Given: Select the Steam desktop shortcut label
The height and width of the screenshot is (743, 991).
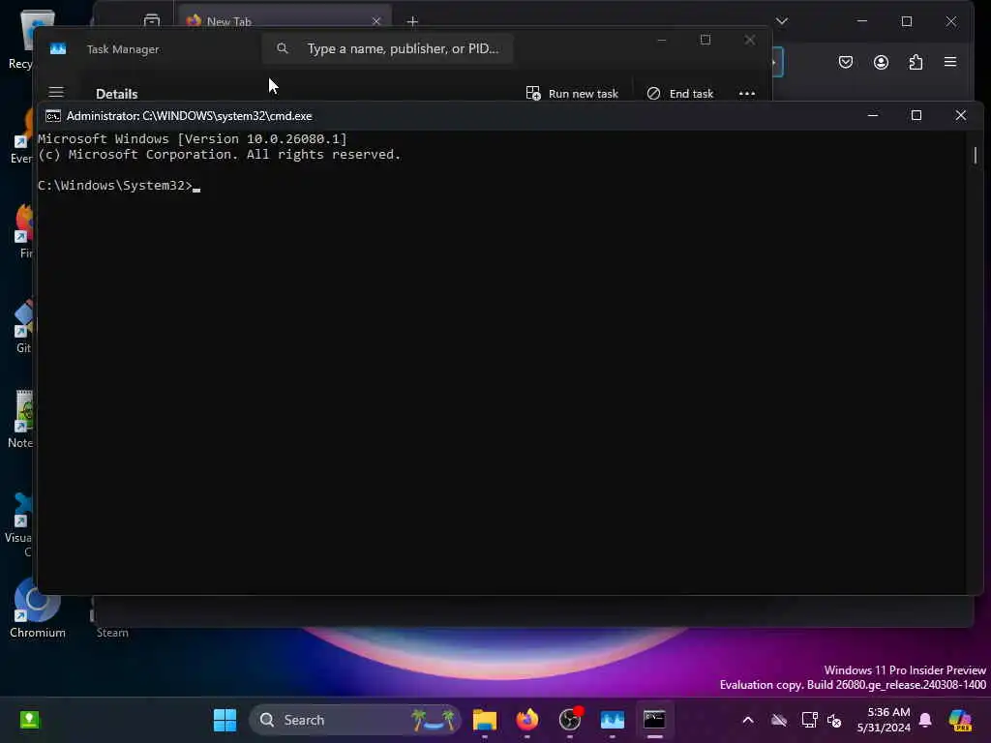Looking at the screenshot, I should click(x=112, y=633).
